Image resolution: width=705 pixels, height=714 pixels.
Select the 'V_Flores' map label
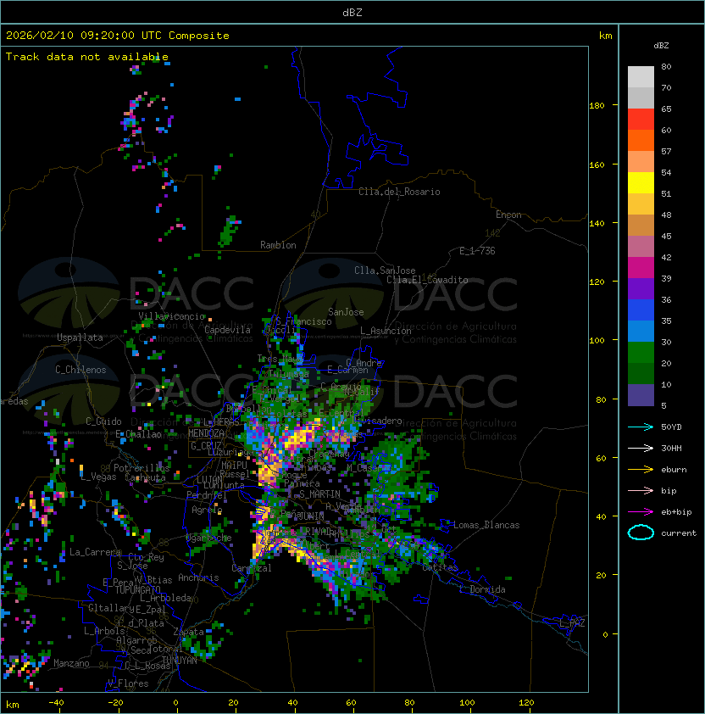(x=128, y=683)
